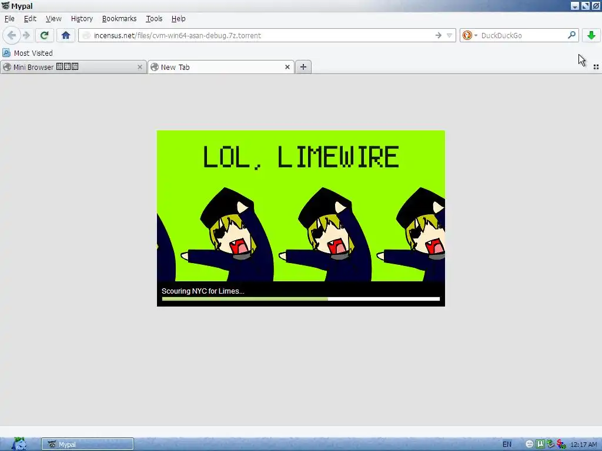The width and height of the screenshot is (602, 451).
Task: Open the View menu
Action: (x=53, y=18)
